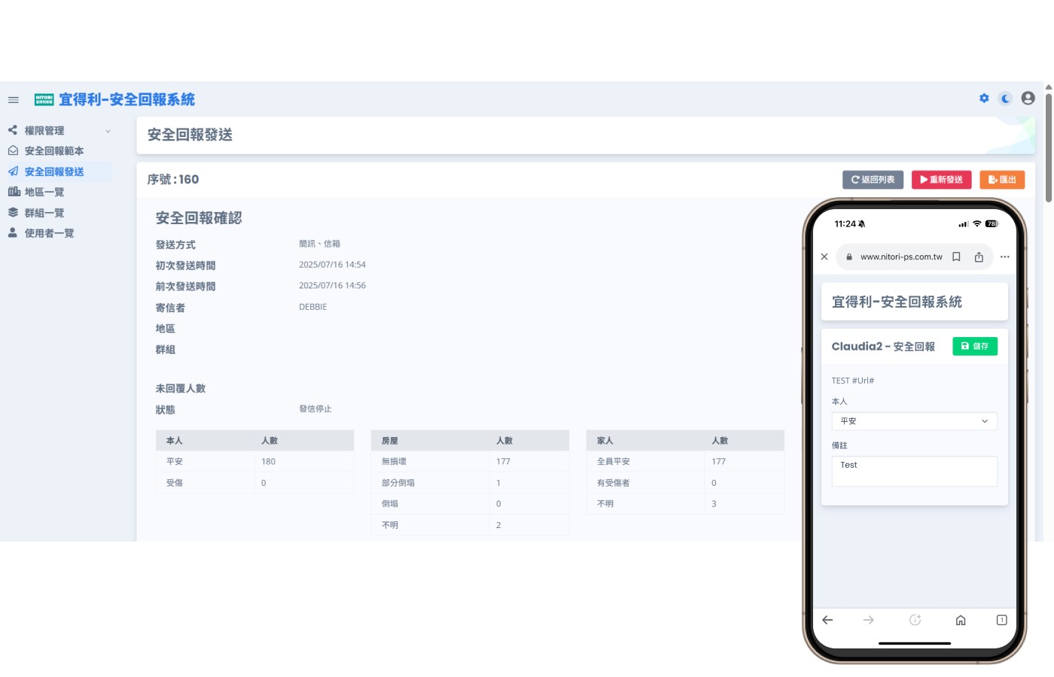
Task: Click the phone browser bookmark icon
Action: pyautogui.click(x=956, y=257)
